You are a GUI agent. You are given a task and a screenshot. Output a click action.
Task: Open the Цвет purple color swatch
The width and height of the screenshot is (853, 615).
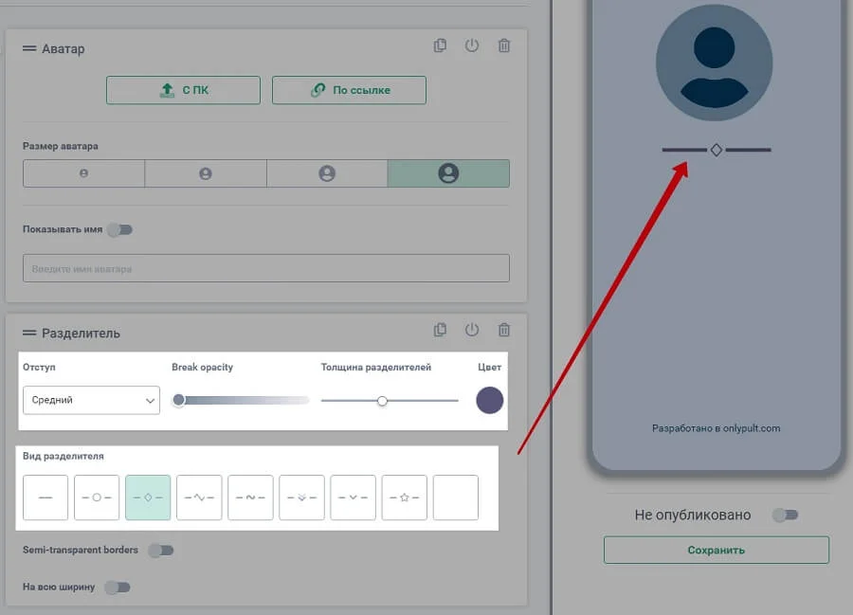tap(489, 400)
